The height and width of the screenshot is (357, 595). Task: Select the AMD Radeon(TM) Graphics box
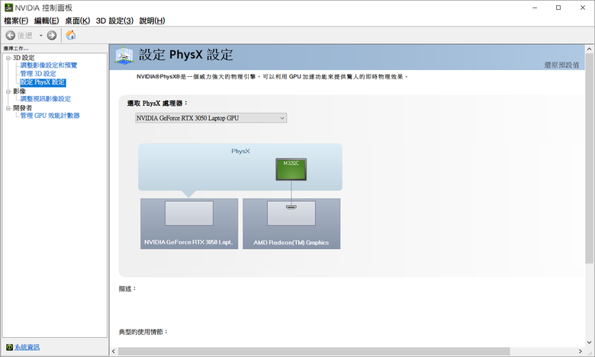tap(291, 224)
